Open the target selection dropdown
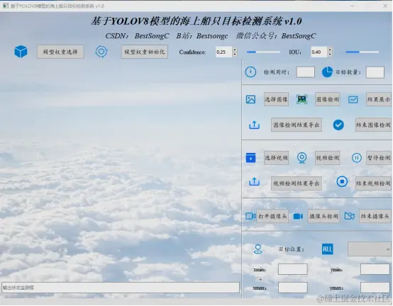The width and height of the screenshot is (393, 306). click(x=370, y=249)
